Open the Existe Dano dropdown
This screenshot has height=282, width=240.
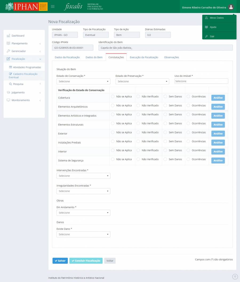[x=83, y=234]
